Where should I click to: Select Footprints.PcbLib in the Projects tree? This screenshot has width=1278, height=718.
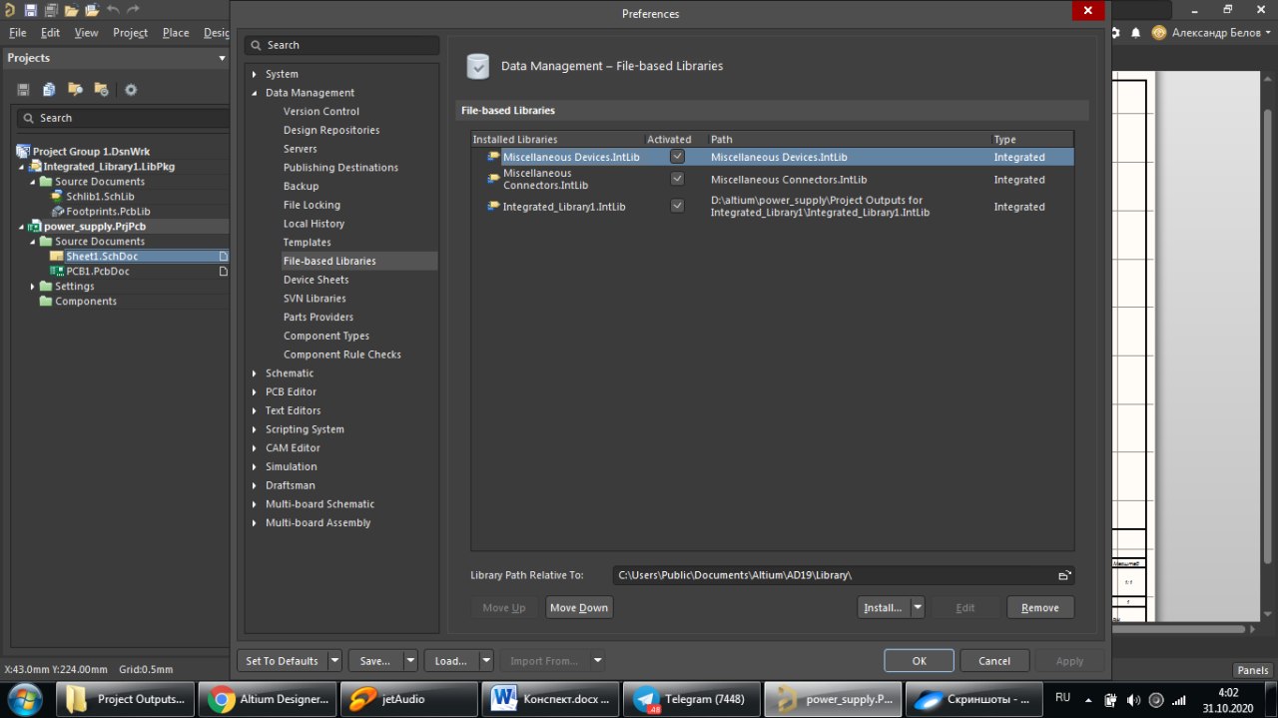pos(108,212)
